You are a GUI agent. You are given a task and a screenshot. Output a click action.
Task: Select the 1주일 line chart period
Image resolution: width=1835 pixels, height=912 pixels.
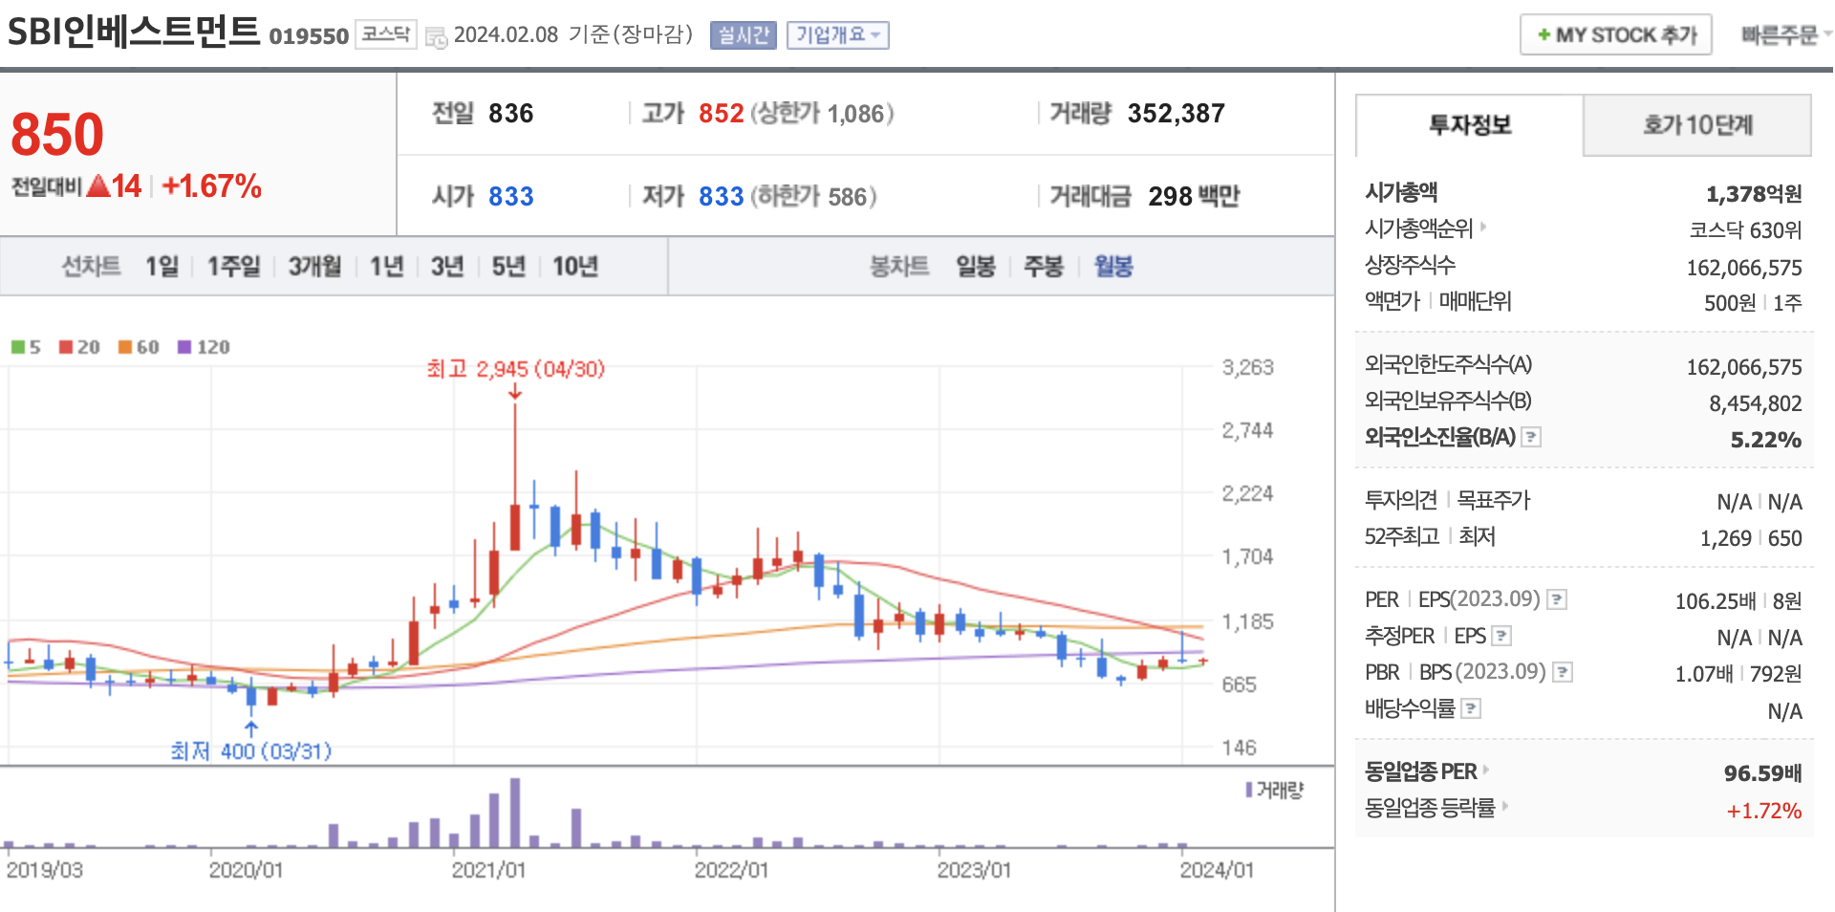234,267
